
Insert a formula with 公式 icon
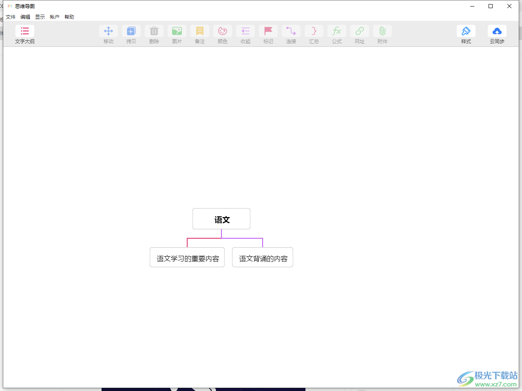click(337, 31)
